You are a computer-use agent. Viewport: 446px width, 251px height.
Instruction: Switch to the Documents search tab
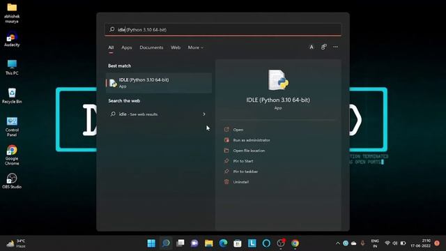(151, 47)
